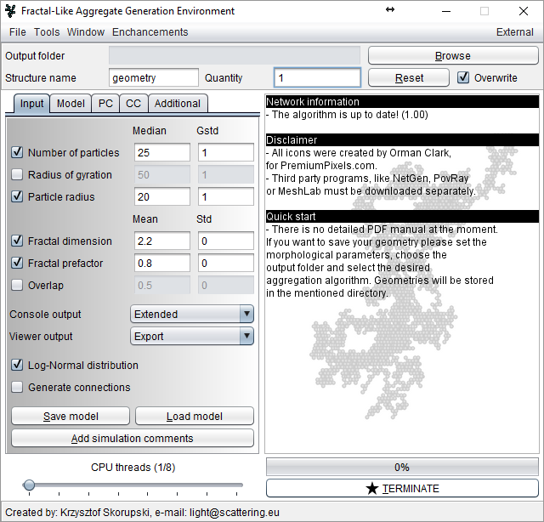The image size is (544, 522).
Task: Uncheck the Overwrite checkbox
Action: tap(463, 77)
